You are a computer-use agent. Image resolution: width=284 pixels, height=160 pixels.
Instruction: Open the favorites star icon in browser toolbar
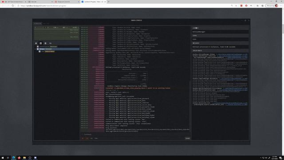257,6
